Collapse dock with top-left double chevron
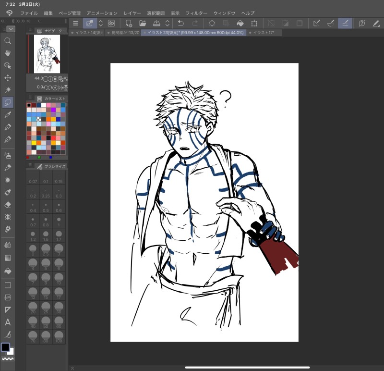 click(x=3, y=21)
